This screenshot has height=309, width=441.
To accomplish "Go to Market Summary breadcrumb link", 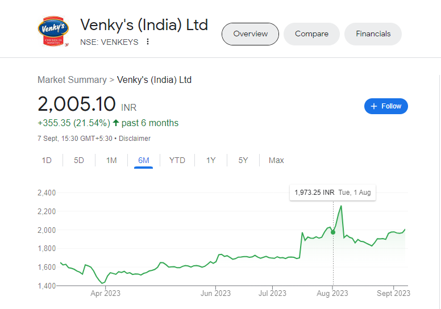I will click(x=72, y=80).
